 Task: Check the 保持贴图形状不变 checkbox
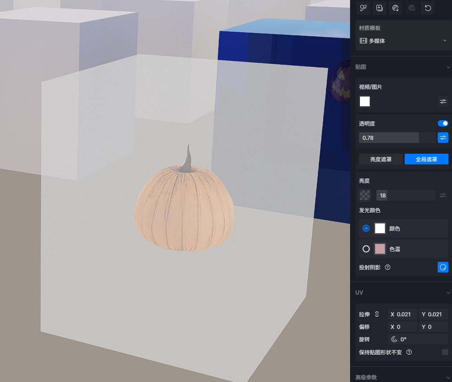(x=445, y=352)
